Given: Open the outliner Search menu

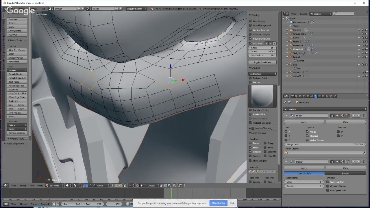Looking at the screenshot, I should tap(303, 14).
